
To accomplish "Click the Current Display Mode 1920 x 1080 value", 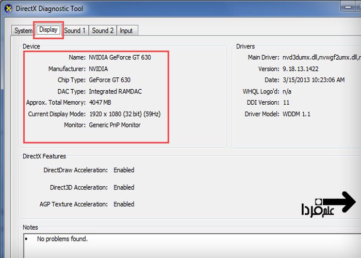I will pyautogui.click(x=125, y=114).
